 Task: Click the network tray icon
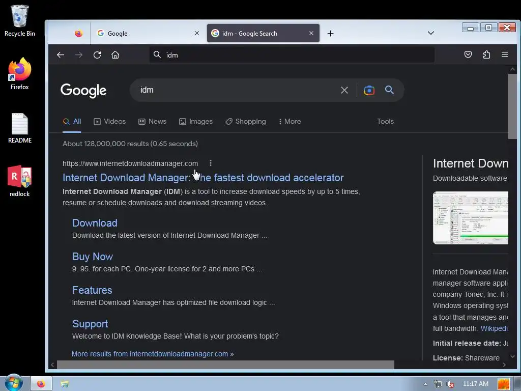click(438, 384)
